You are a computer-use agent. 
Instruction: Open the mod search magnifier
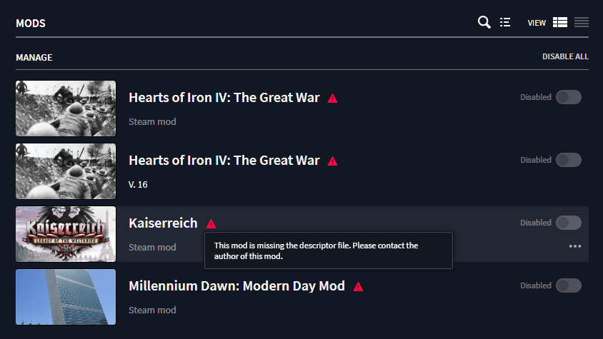[484, 23]
